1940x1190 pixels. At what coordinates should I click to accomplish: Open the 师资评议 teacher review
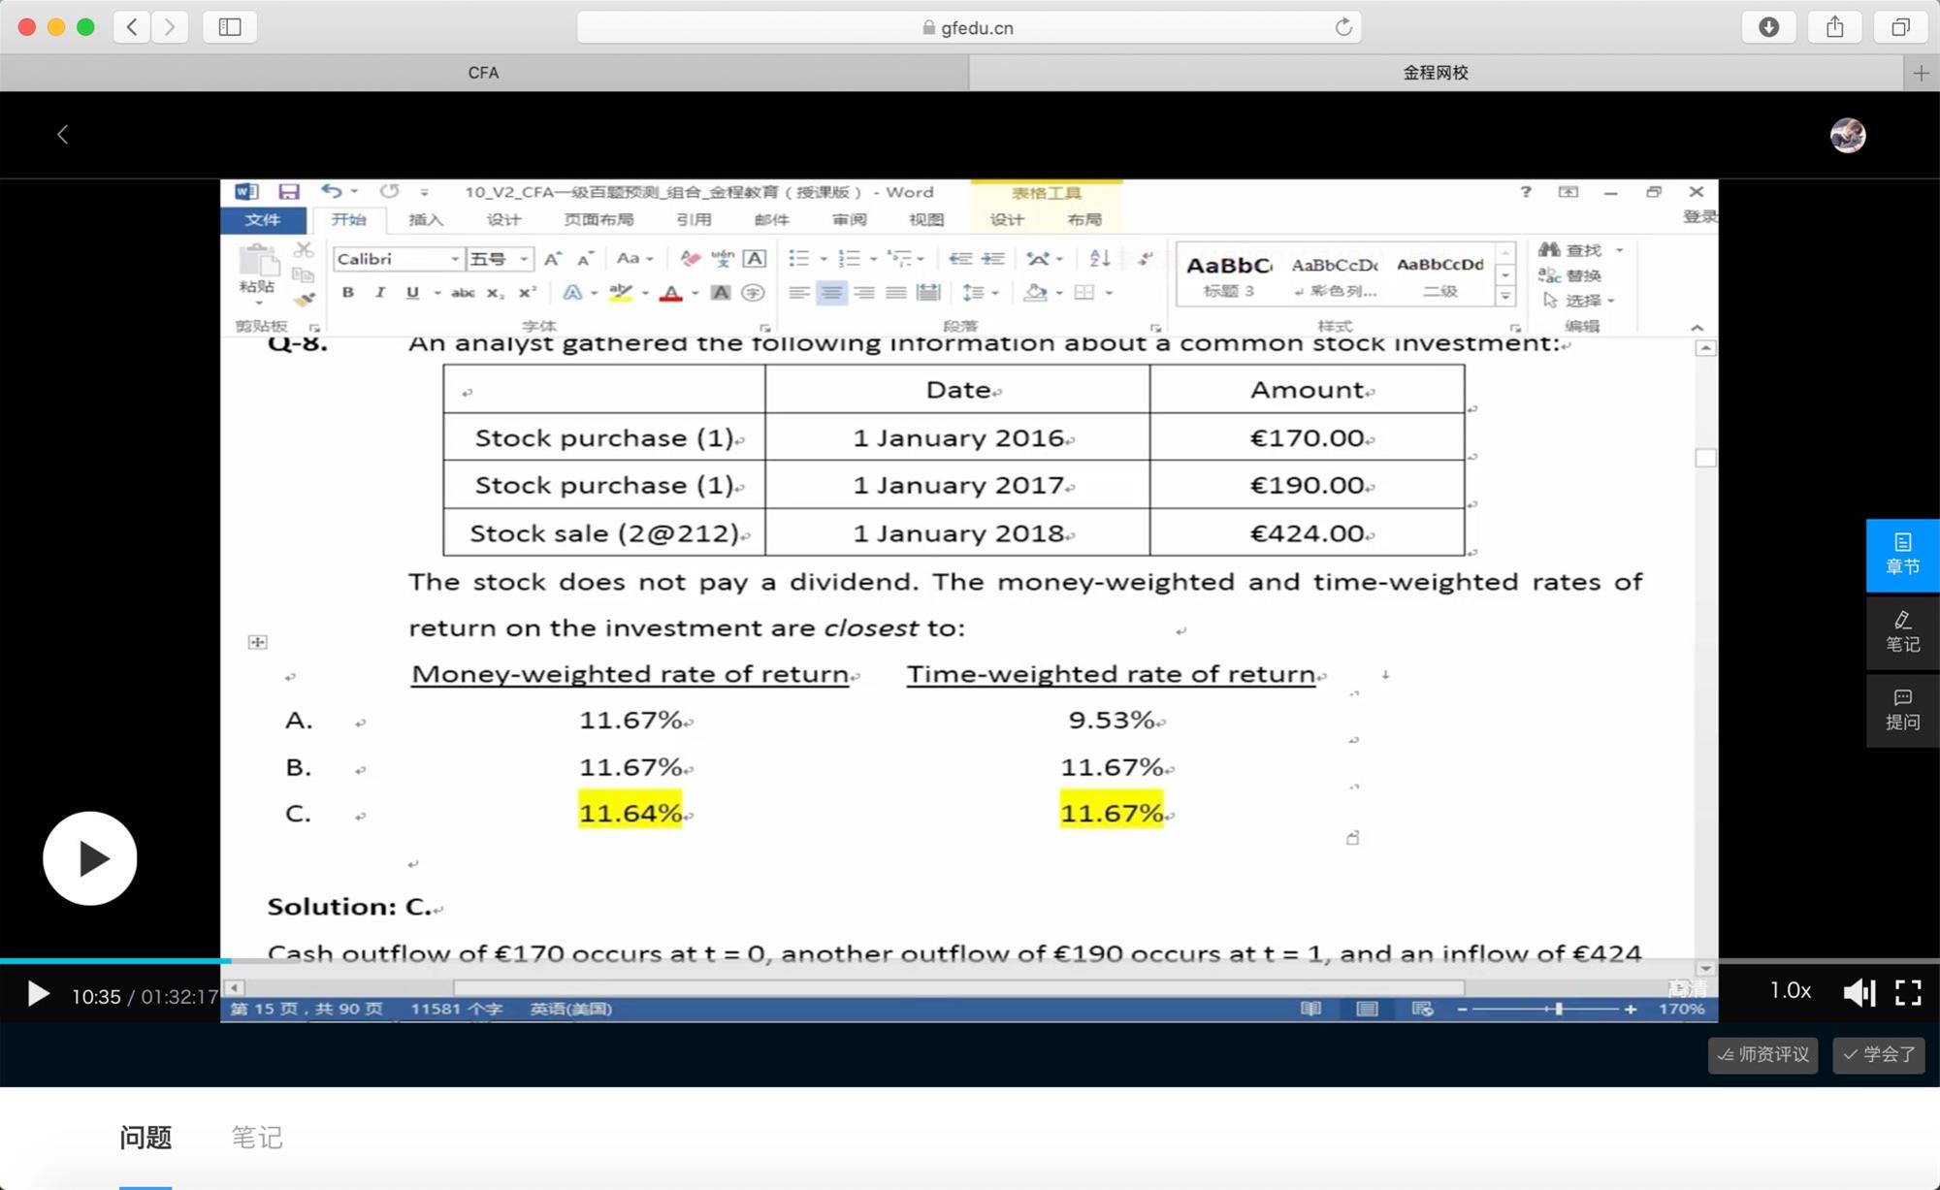click(1762, 1054)
